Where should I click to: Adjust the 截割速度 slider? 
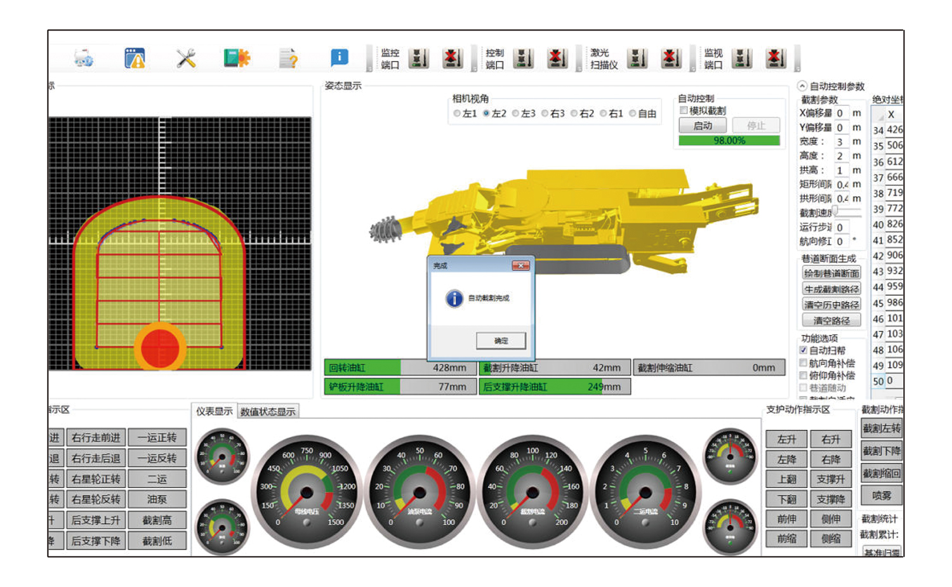pos(836,211)
